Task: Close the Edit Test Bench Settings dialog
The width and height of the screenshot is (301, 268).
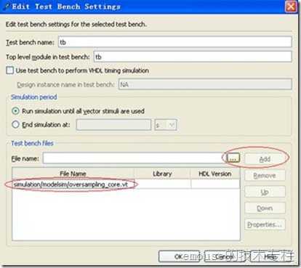Action: [291, 7]
